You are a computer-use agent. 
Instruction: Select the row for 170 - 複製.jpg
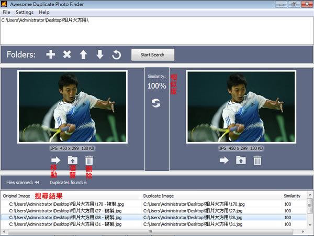click(x=73, y=203)
